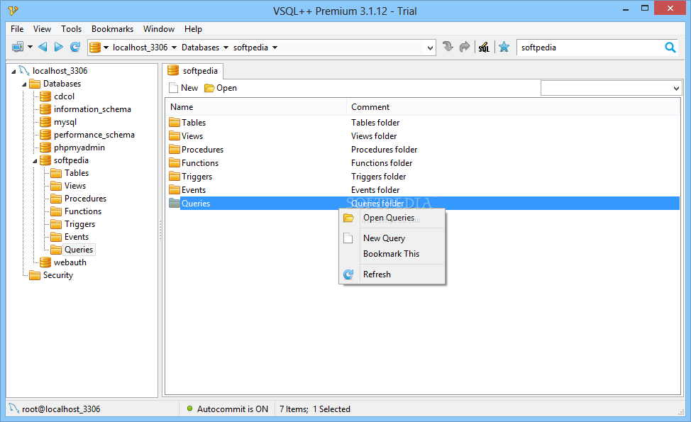Click the webauth database icon in tree
The height and width of the screenshot is (422, 691).
point(45,262)
